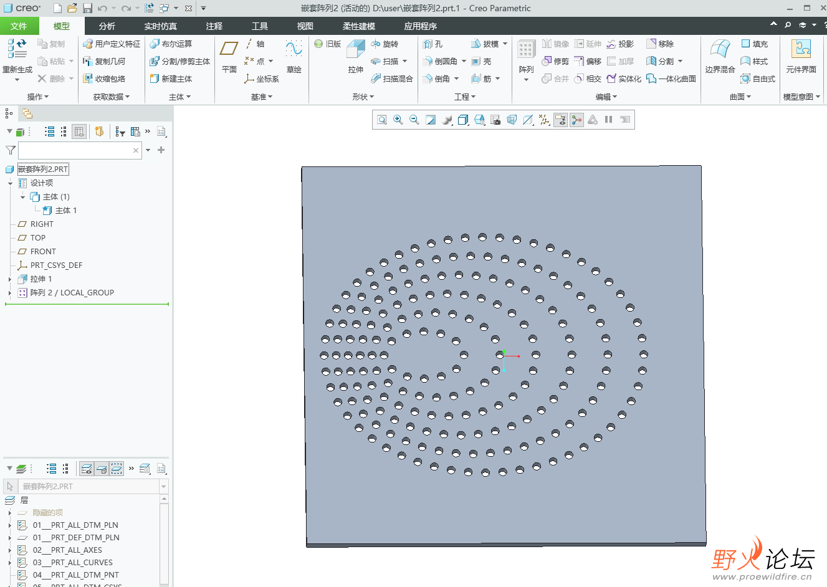The image size is (827, 587).
Task: Click the Coordinate System (坐标系) tool
Action: pyautogui.click(x=262, y=79)
